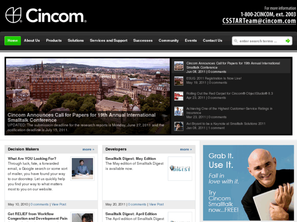This screenshot has height=222, width=297.
Task: Select the Avi Bryant Keynote thumbnail
Action: click(x=179, y=126)
